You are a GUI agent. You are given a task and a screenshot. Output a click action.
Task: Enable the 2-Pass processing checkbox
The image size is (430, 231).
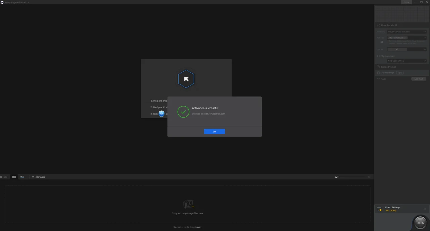tap(379, 56)
